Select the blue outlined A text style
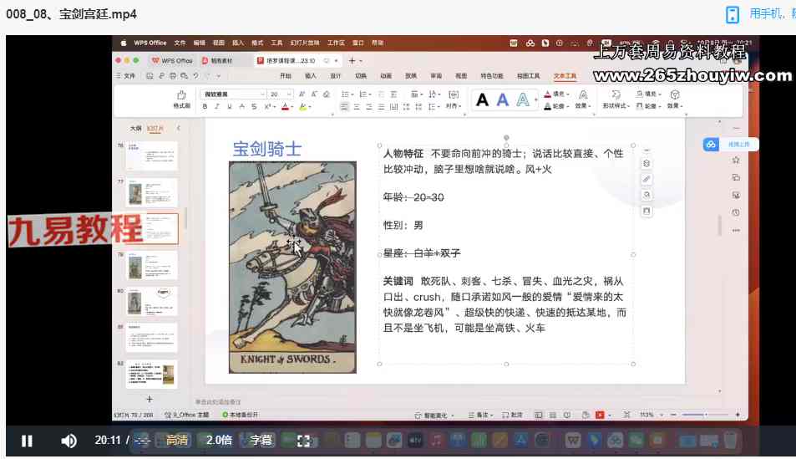796x459 pixels. (522, 99)
